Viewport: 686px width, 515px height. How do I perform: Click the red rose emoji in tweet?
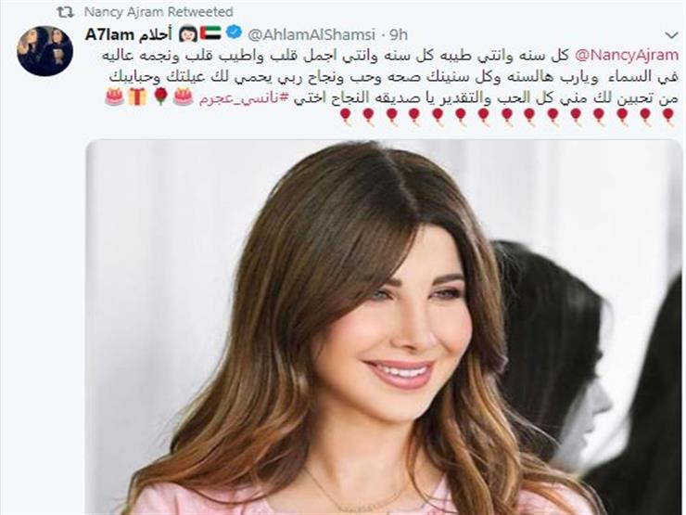tap(161, 97)
